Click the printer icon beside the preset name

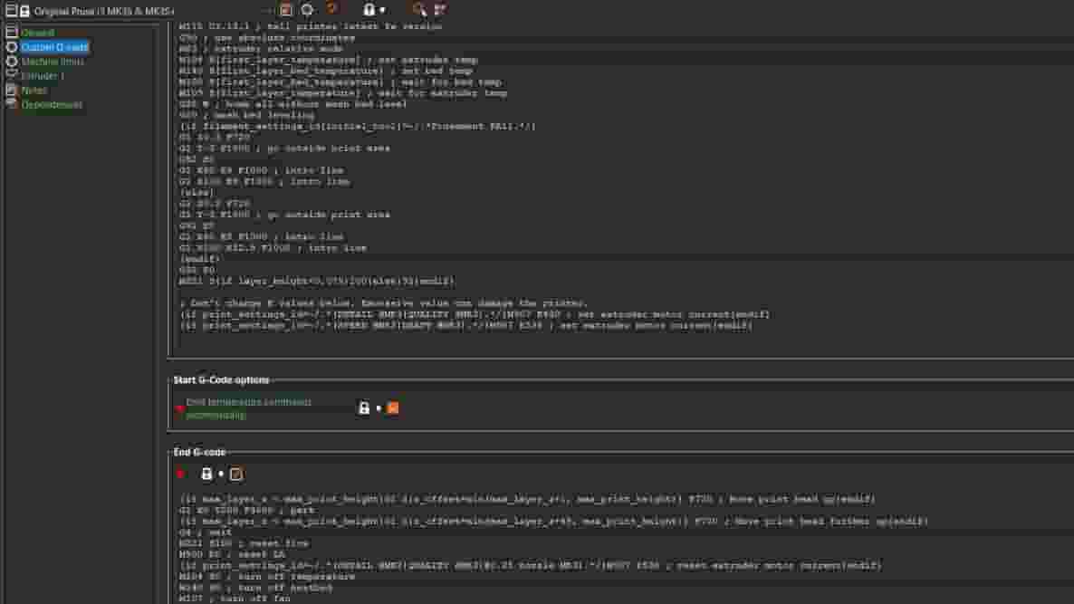pyautogui.click(x=24, y=11)
